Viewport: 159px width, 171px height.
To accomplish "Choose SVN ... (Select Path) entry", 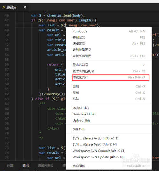I will pyautogui.click(x=109, y=145).
